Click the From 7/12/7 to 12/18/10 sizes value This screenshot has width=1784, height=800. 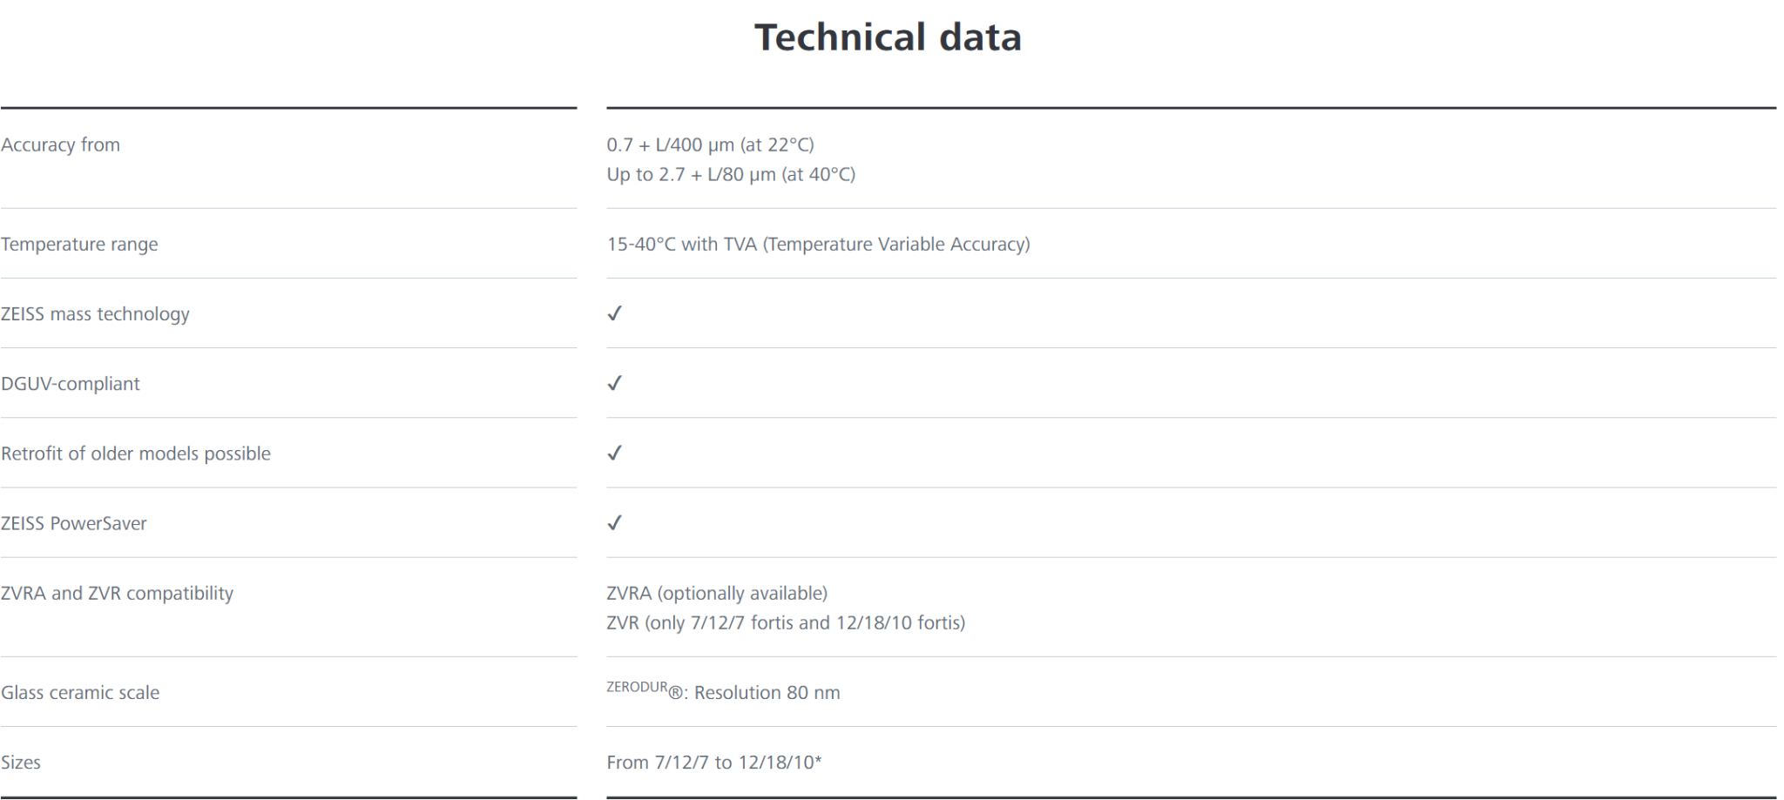[714, 762]
